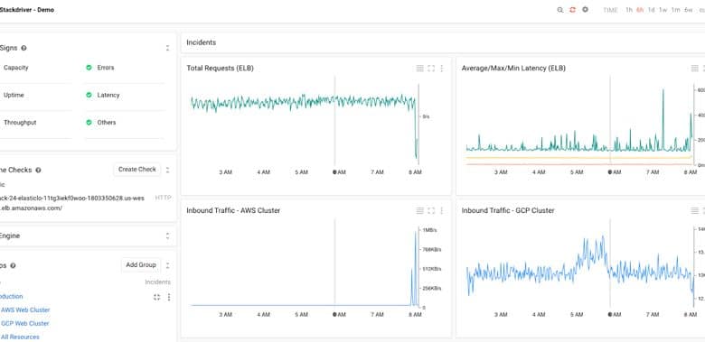705x342 pixels.
Task: Click the Inbound Traffic - AWS Cluster title
Action: click(x=233, y=210)
